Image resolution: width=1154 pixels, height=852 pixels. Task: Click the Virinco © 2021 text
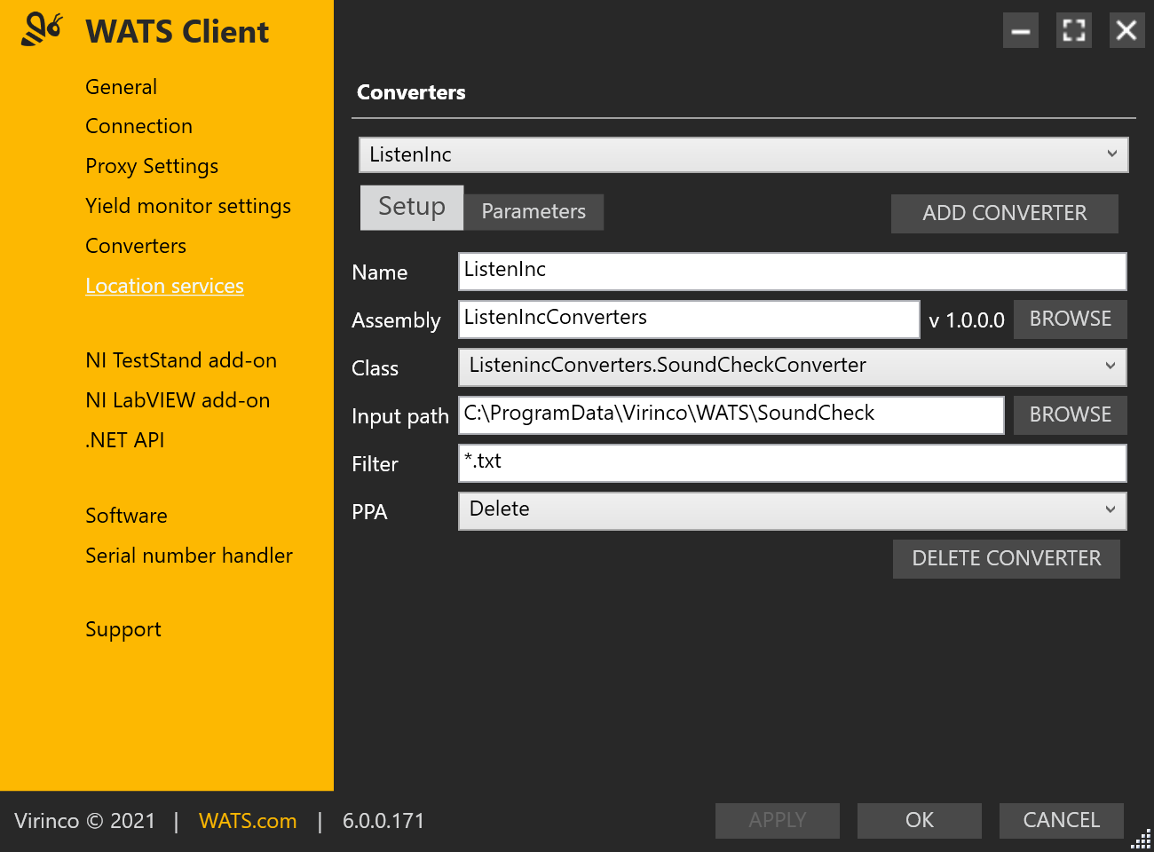point(85,821)
